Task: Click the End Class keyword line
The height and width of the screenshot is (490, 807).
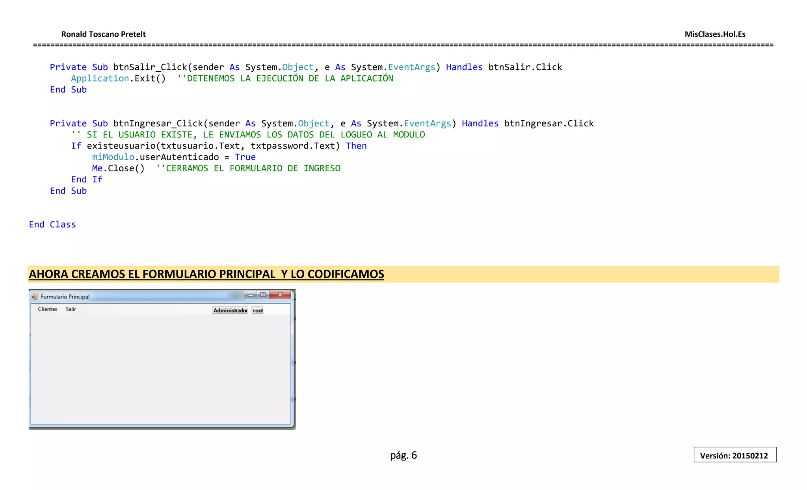Action: 52,225
